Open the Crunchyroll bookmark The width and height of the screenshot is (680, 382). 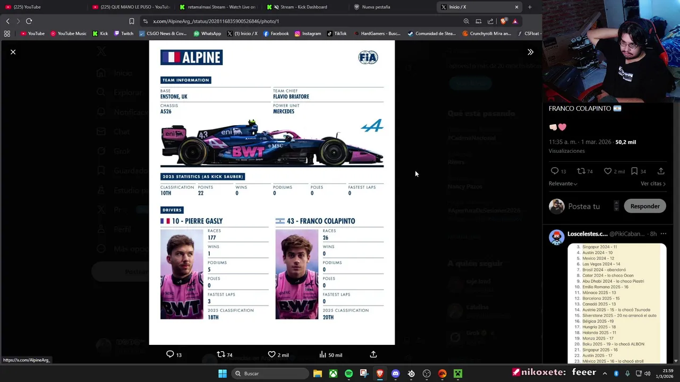tap(487, 33)
